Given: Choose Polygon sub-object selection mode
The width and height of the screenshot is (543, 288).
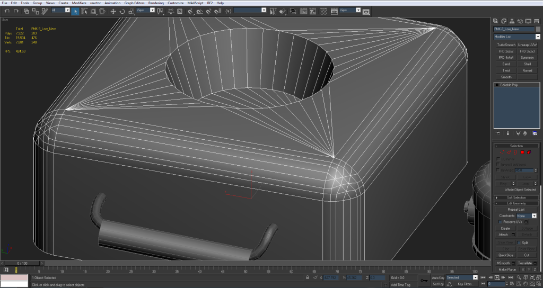Looking at the screenshot, I should tap(522, 152).
